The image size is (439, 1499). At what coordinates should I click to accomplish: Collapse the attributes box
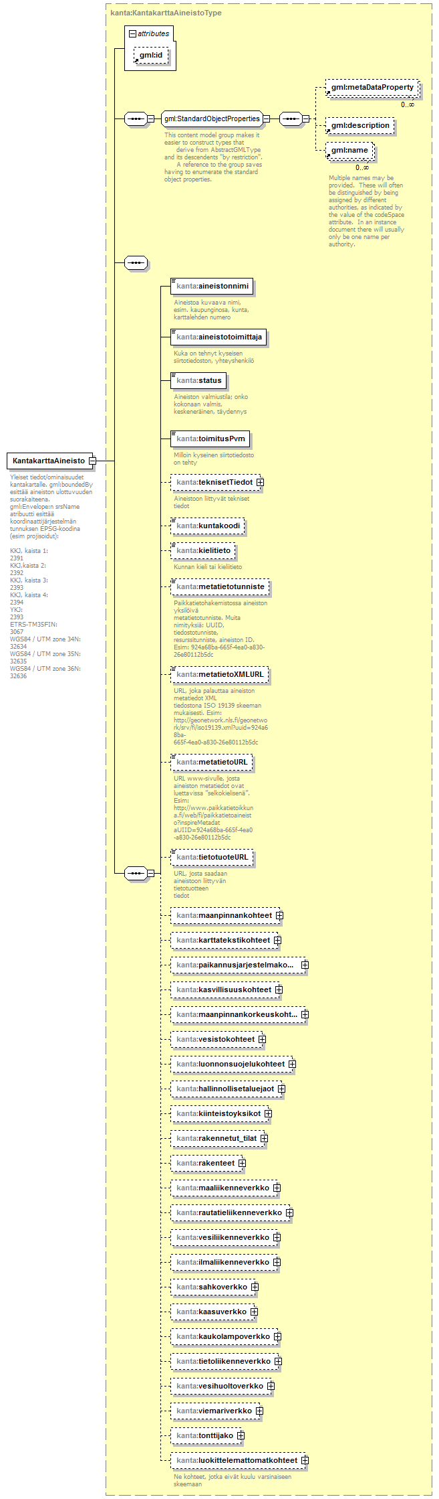(132, 33)
